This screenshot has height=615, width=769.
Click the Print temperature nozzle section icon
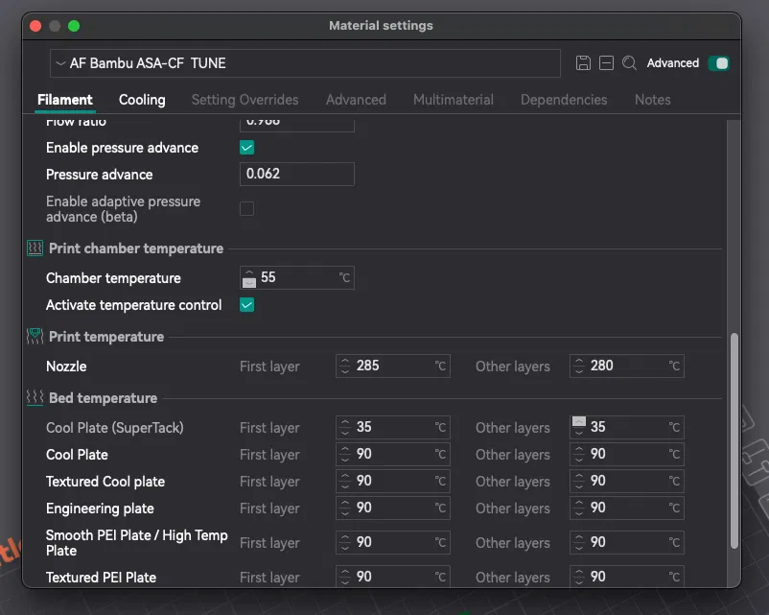click(35, 337)
